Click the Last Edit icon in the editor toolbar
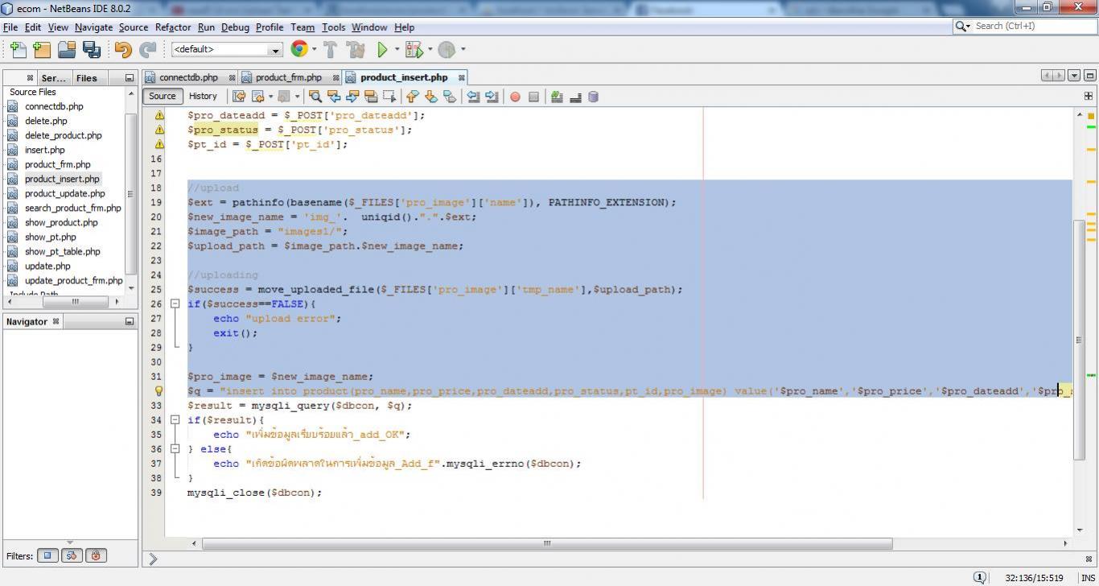The width and height of the screenshot is (1099, 586). 239,97
